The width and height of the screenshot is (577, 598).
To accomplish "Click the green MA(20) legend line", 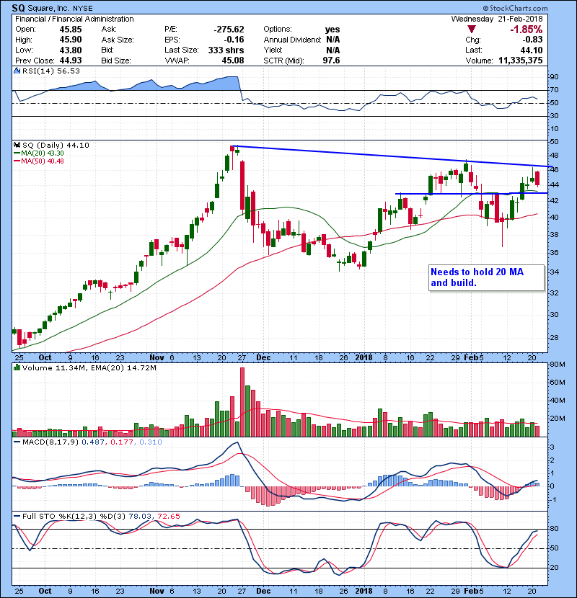I will (17, 154).
